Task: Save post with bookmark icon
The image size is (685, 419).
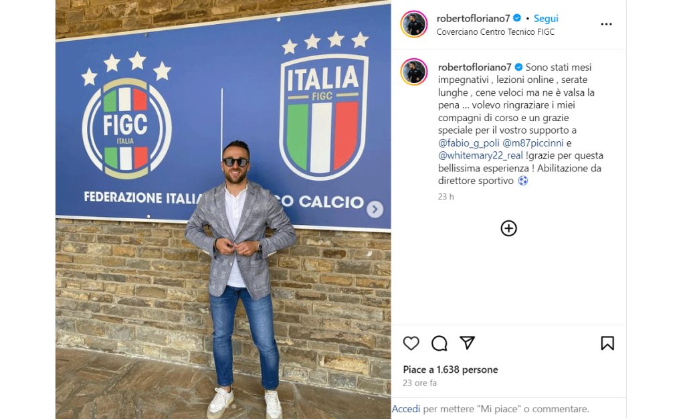Action: tap(607, 343)
